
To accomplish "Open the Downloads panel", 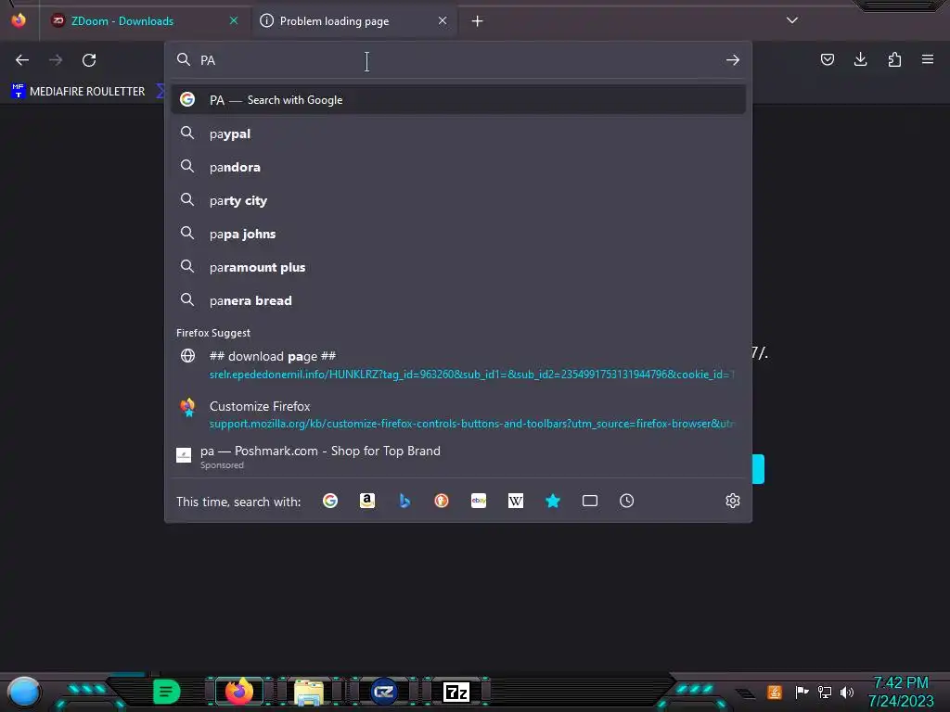I will (860, 59).
